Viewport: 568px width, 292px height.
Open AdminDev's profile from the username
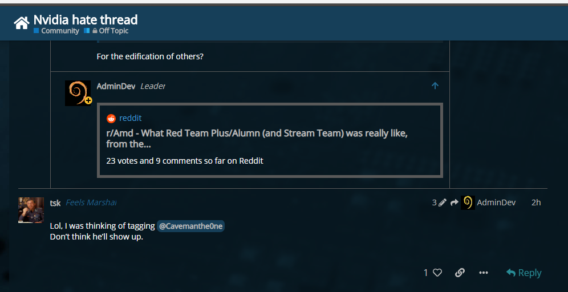[x=116, y=86]
